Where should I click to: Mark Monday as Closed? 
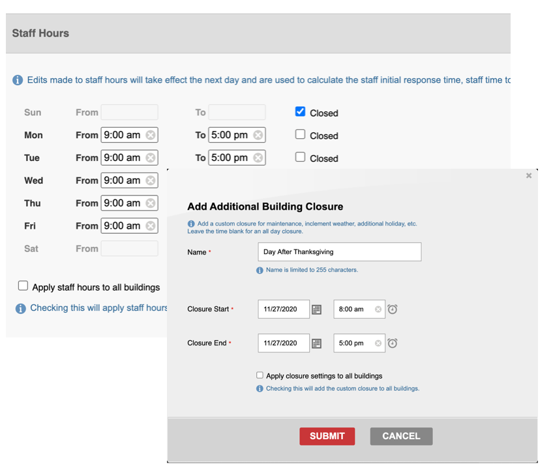click(300, 134)
